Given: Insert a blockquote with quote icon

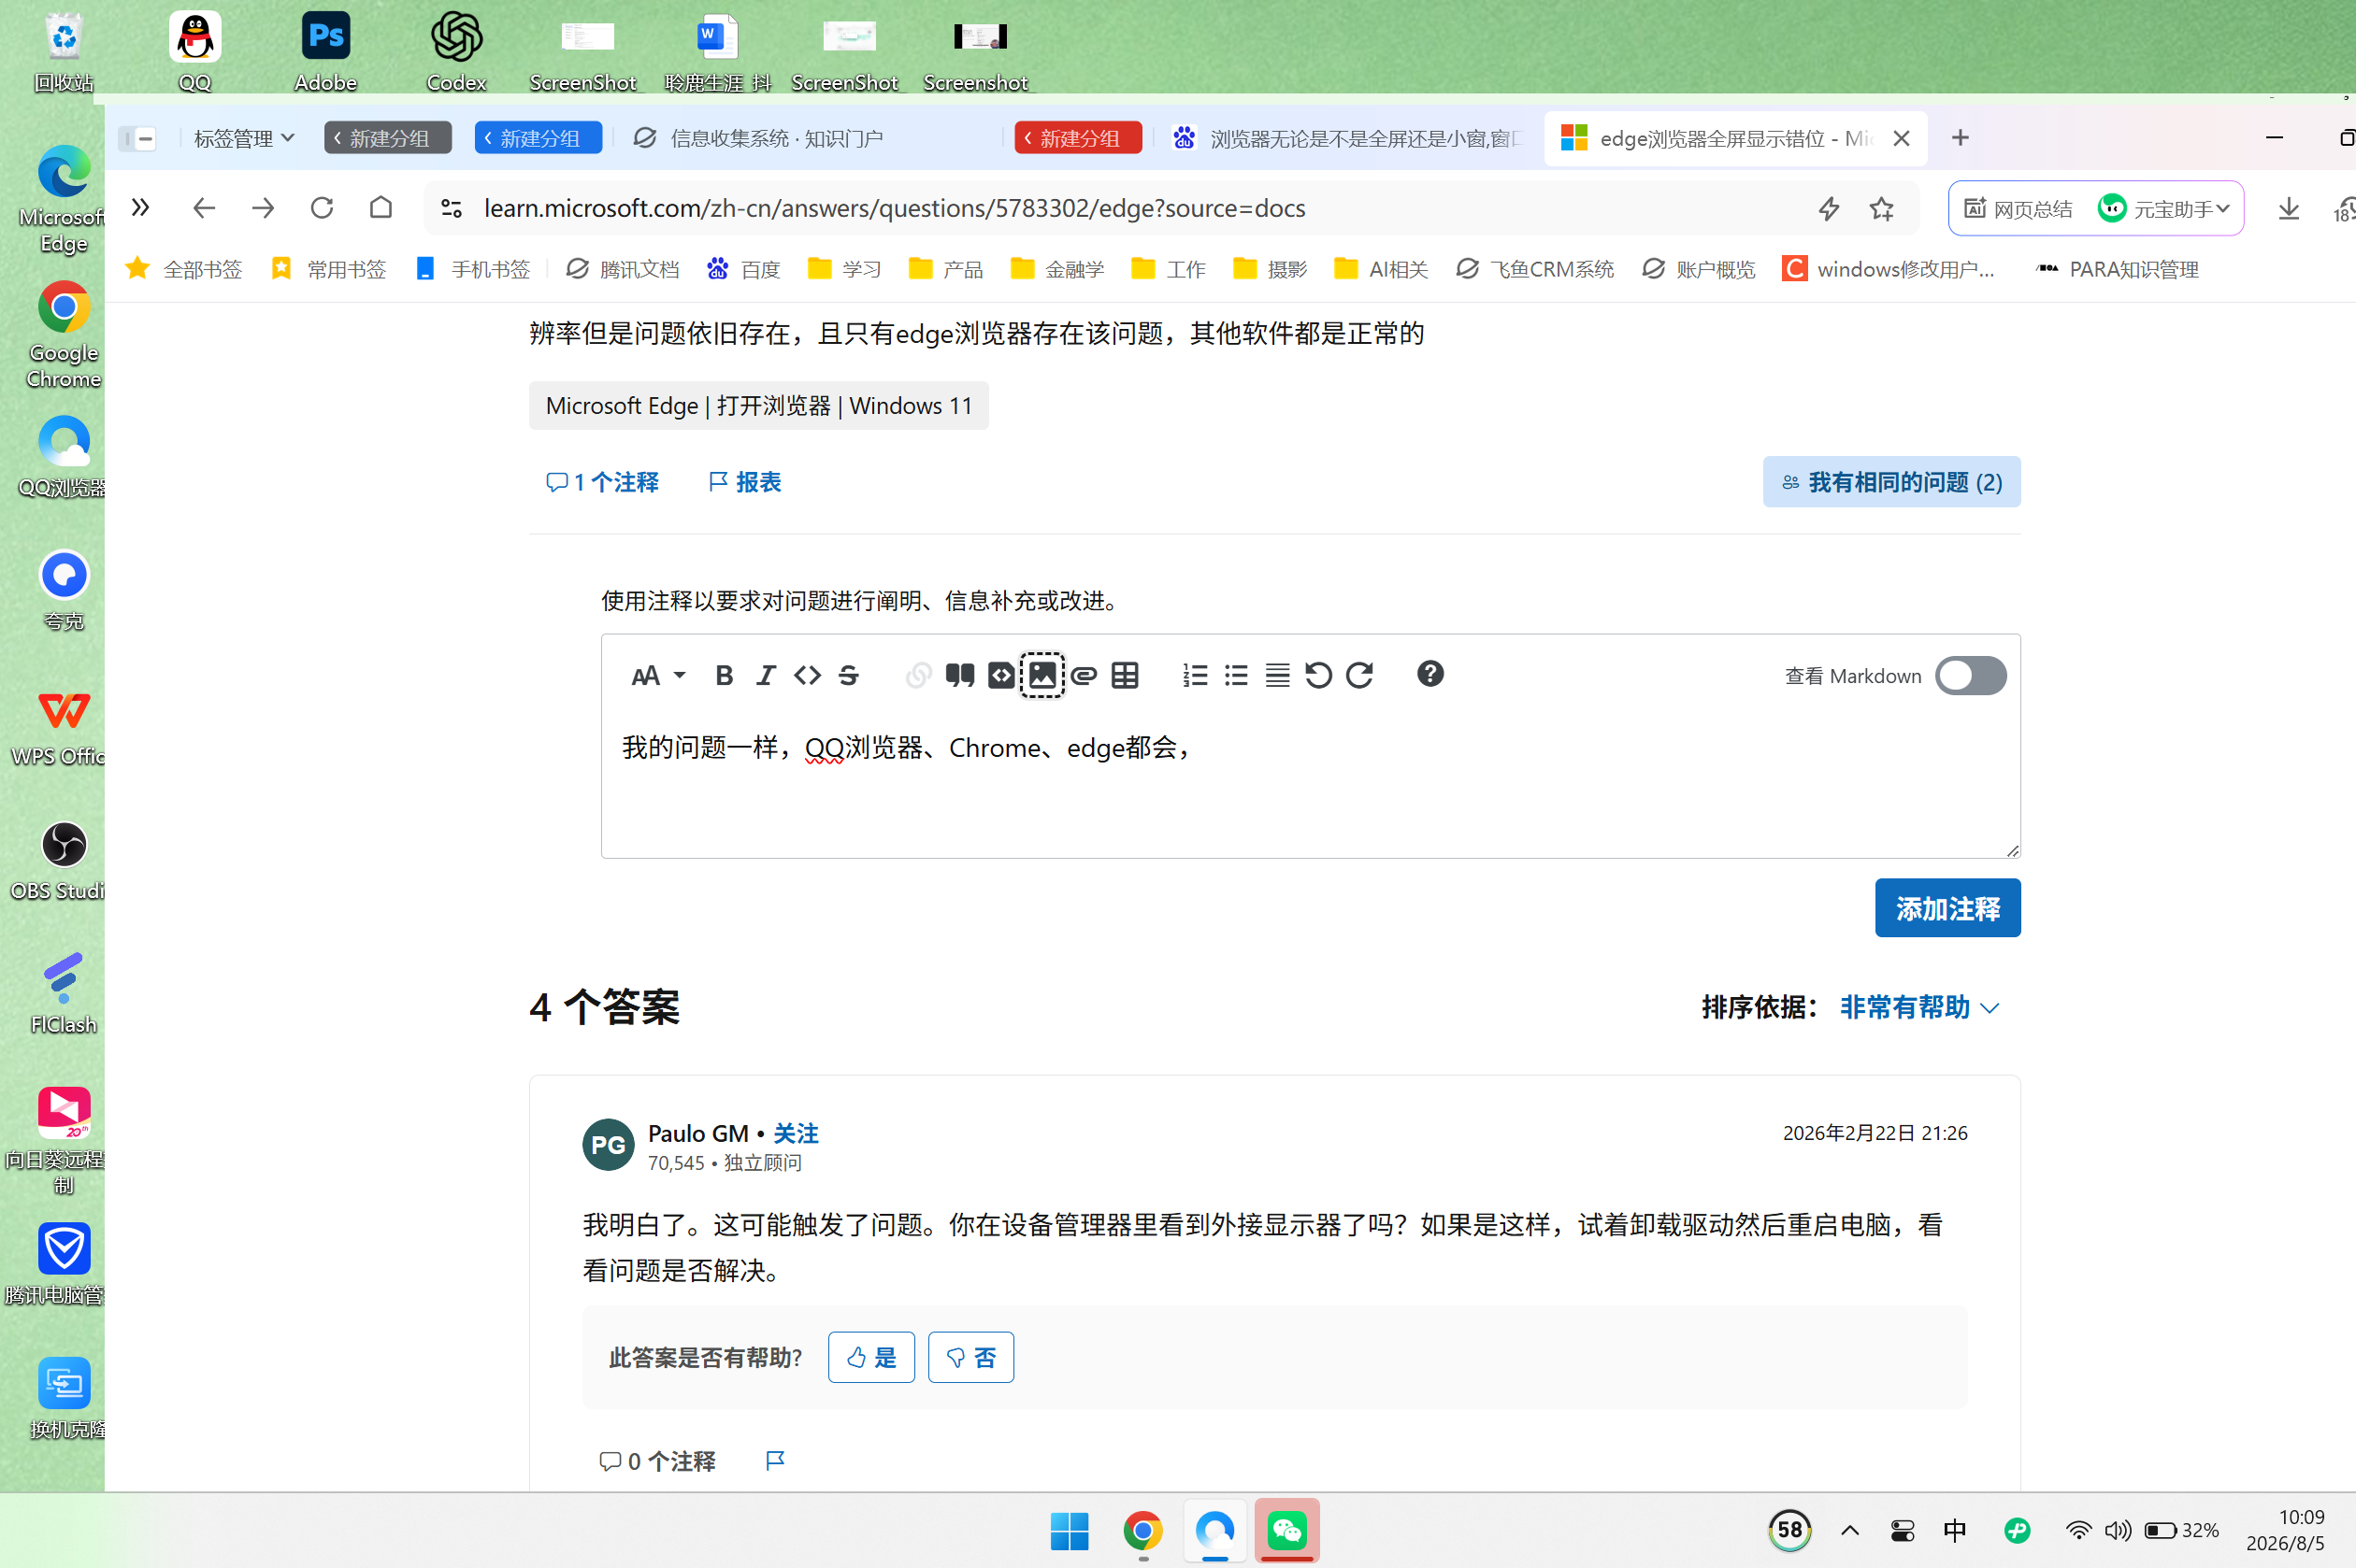Looking at the screenshot, I should (x=959, y=675).
